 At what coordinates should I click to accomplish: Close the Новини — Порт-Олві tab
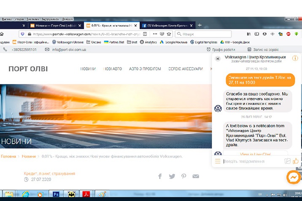coord(80,25)
